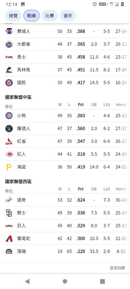Tap the 國民 team name
The image size is (130, 289).
click(x=21, y=83)
